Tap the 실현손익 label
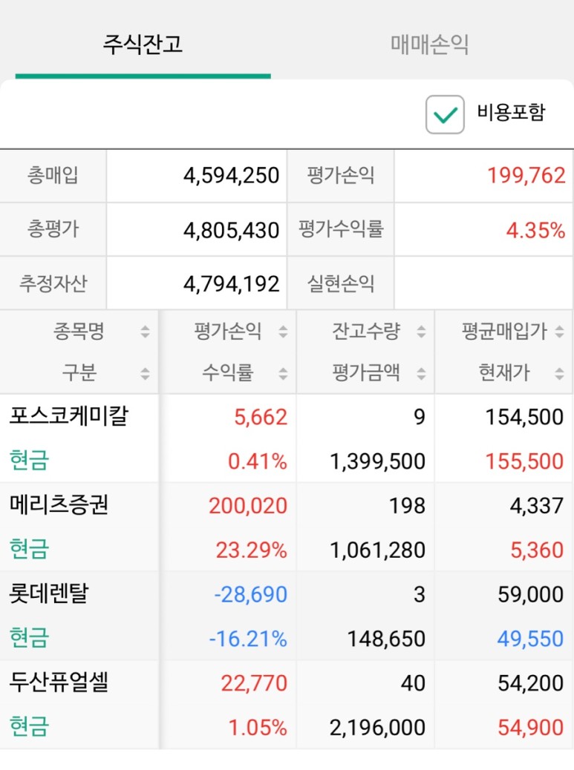The image size is (574, 770). click(x=341, y=283)
